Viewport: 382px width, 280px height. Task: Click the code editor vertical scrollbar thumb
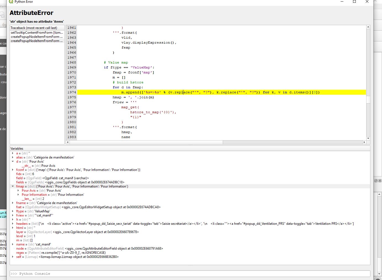[368, 100]
